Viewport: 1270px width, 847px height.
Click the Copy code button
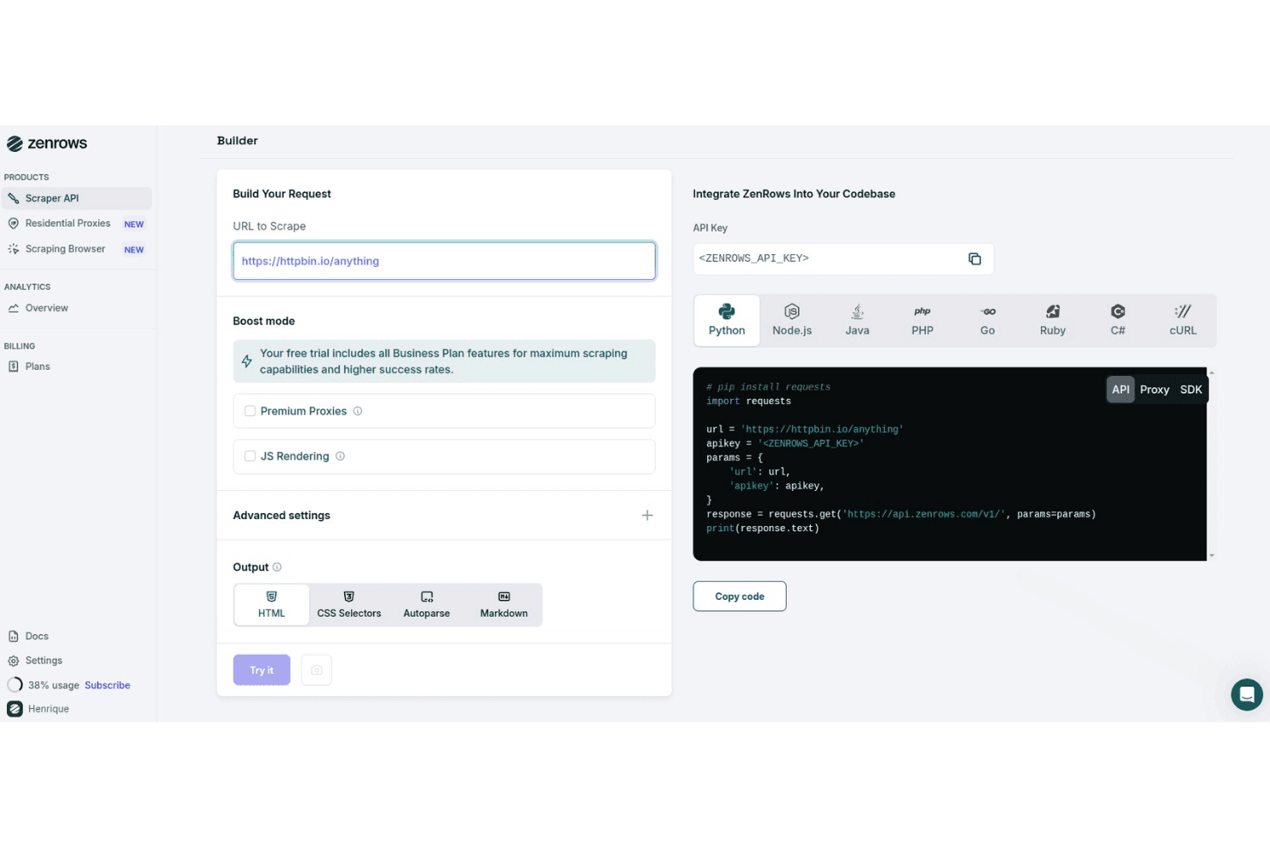740,596
